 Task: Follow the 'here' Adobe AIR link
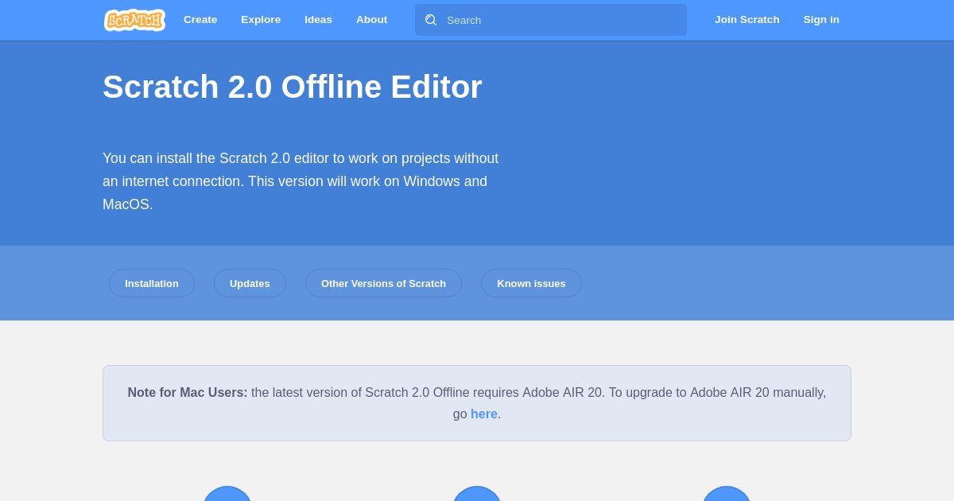tap(484, 414)
